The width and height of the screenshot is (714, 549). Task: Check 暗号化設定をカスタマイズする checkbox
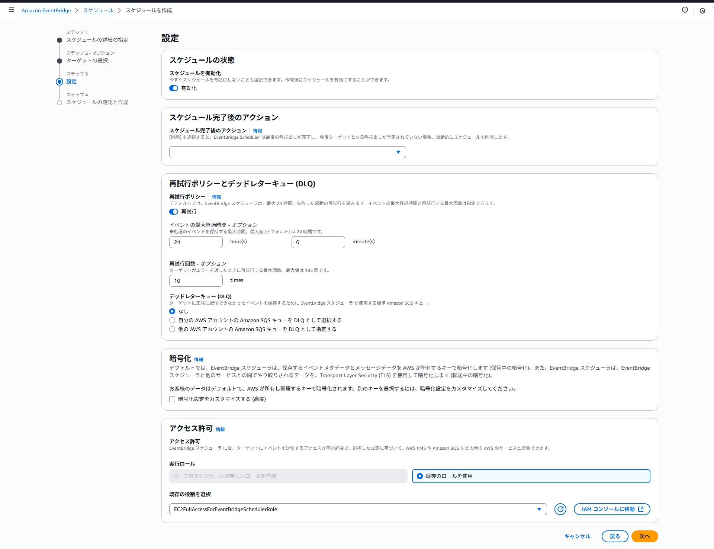pyautogui.click(x=172, y=399)
